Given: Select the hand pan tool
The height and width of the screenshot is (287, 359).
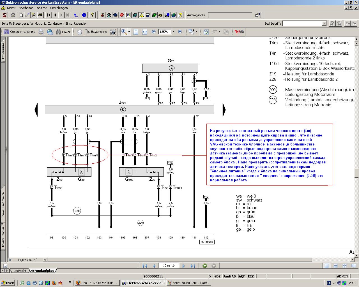Looking at the screenshot, I should pyautogui.click(x=79, y=32).
